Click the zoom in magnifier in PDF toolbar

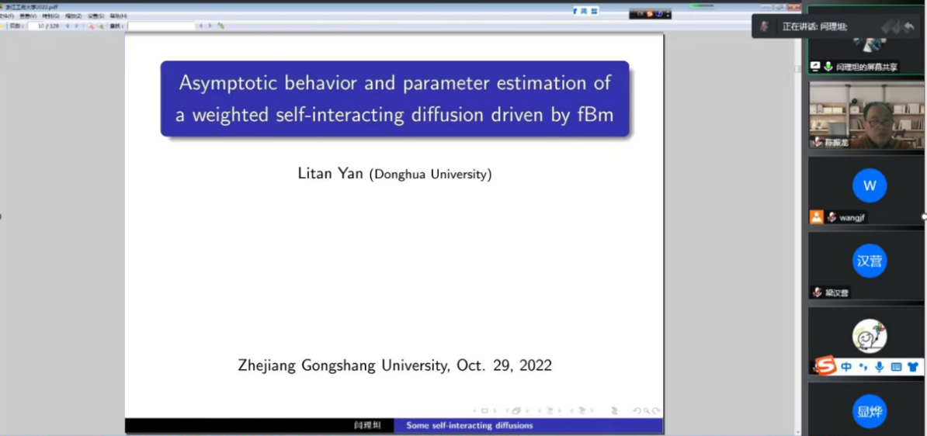[101, 26]
